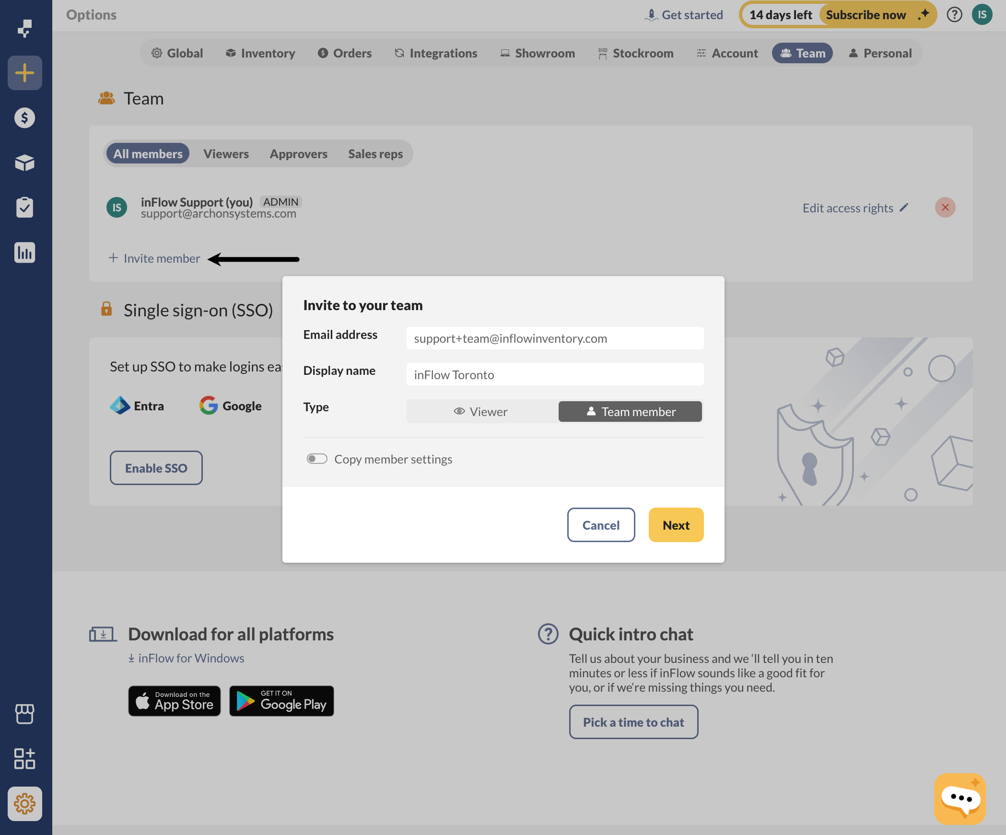
Task: Select the Team member type option
Action: coord(630,412)
